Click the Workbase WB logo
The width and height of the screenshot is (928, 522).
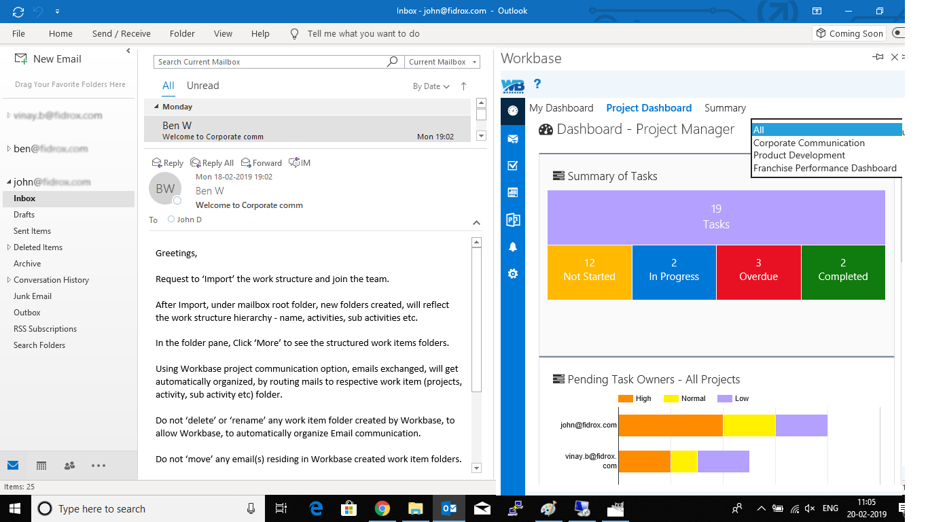512,86
